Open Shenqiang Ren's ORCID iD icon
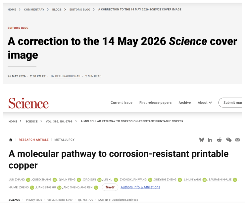The width and height of the screenshot is (245, 203). click(x=96, y=187)
